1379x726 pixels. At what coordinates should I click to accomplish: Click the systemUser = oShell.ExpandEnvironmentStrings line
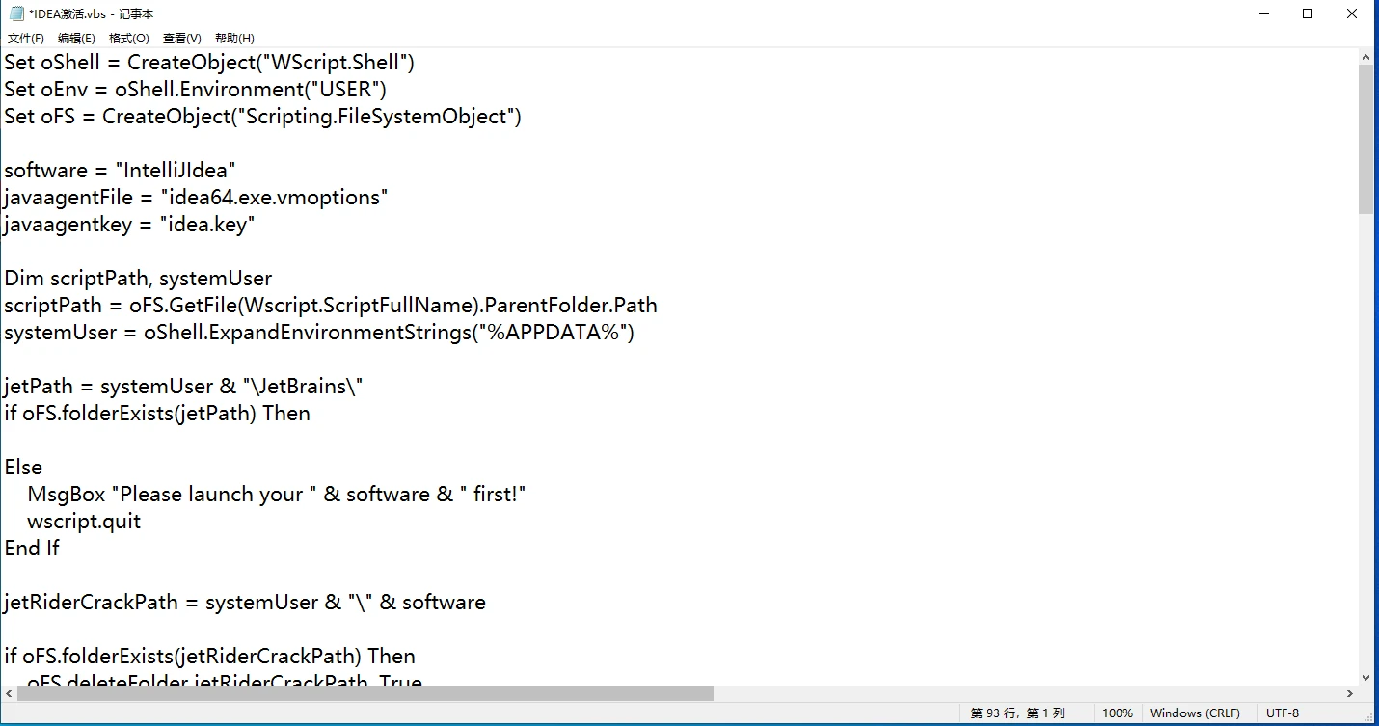[319, 333]
